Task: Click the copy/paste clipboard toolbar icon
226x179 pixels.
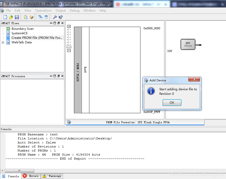Action: [x=26, y=17]
